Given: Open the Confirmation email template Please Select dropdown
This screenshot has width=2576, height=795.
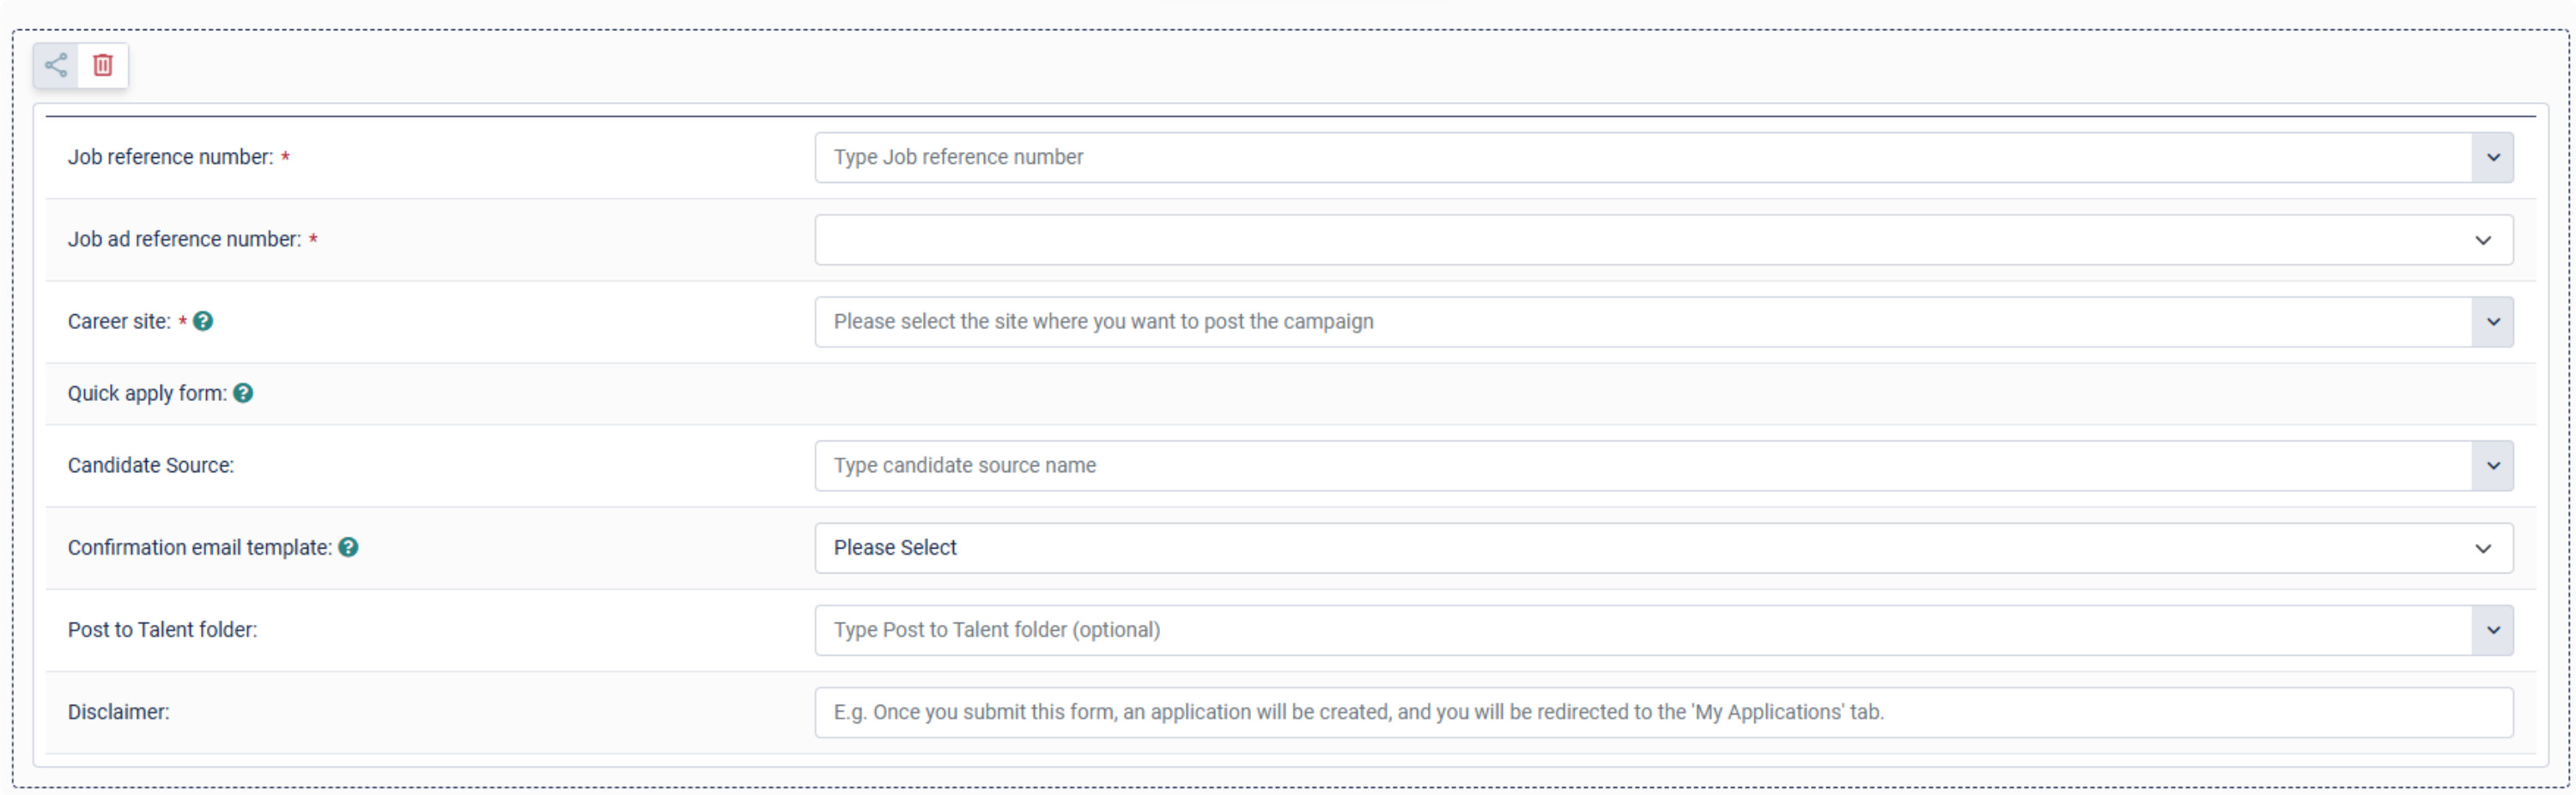Looking at the screenshot, I should coord(1664,548).
